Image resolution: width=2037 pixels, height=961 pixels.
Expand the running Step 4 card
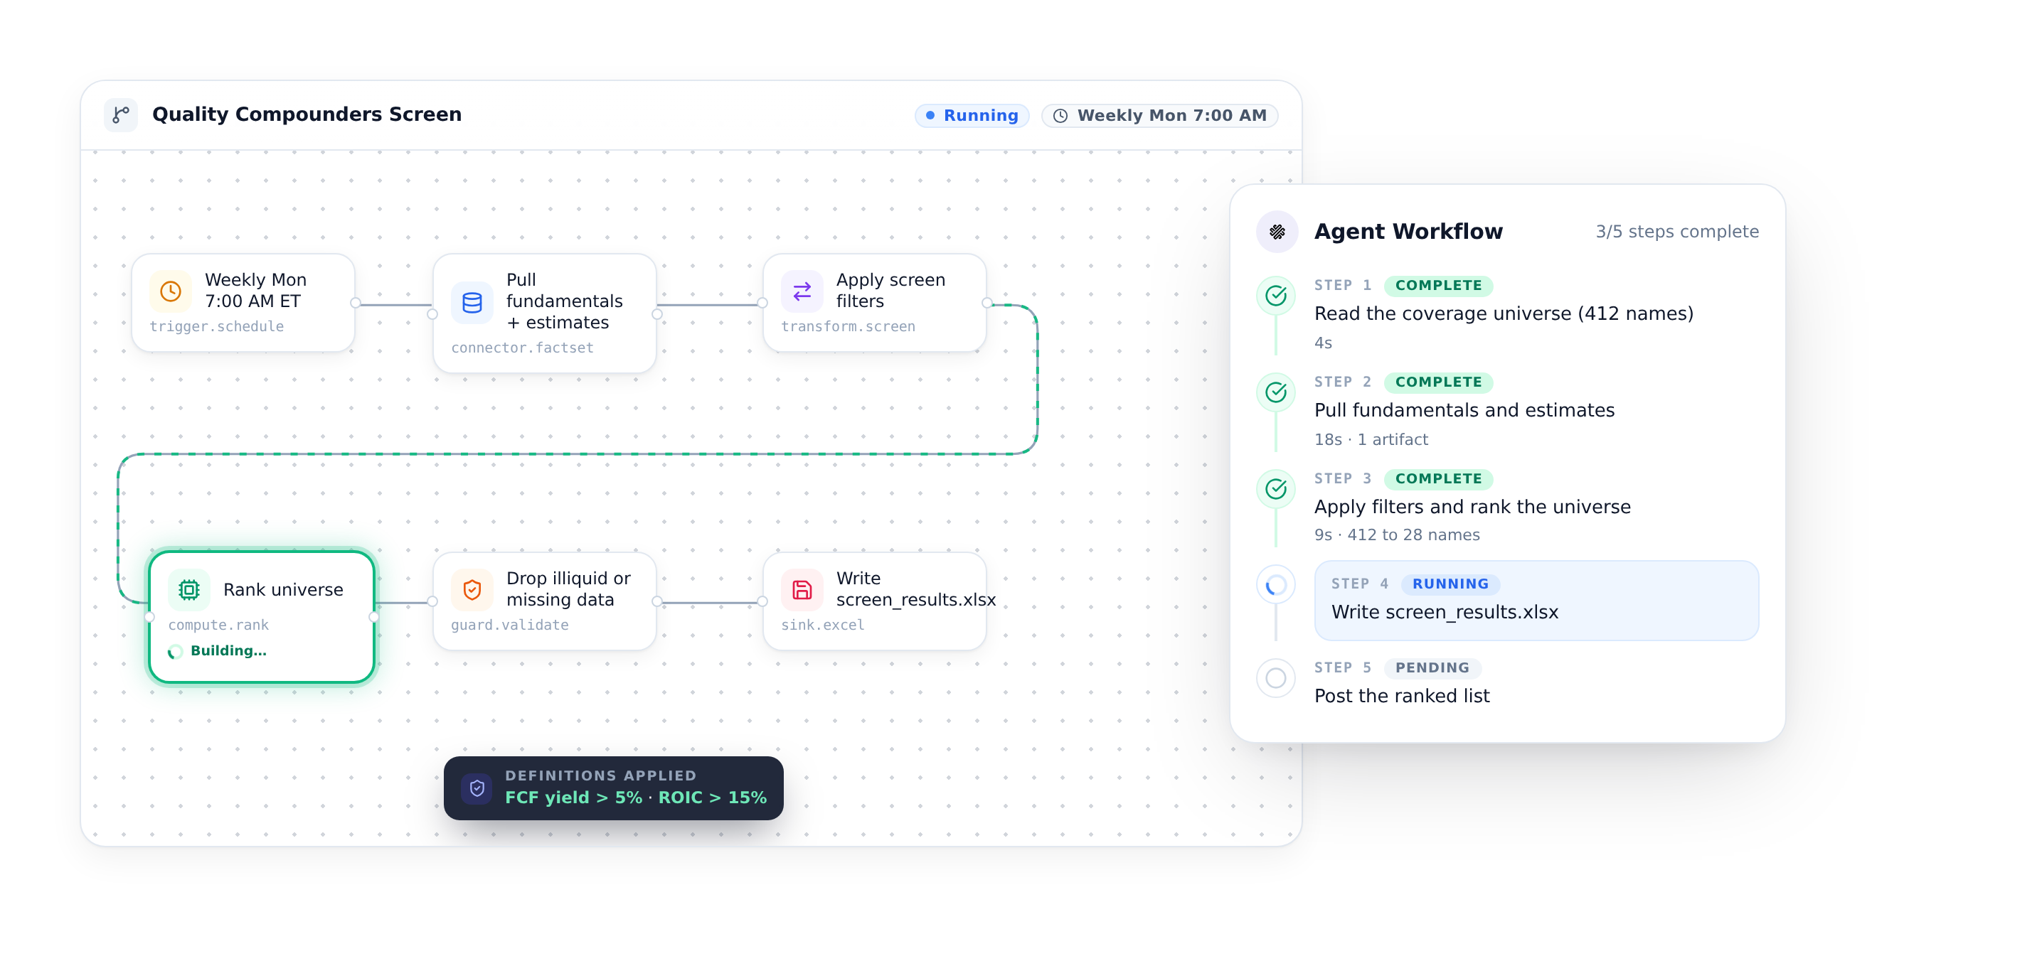1536,600
